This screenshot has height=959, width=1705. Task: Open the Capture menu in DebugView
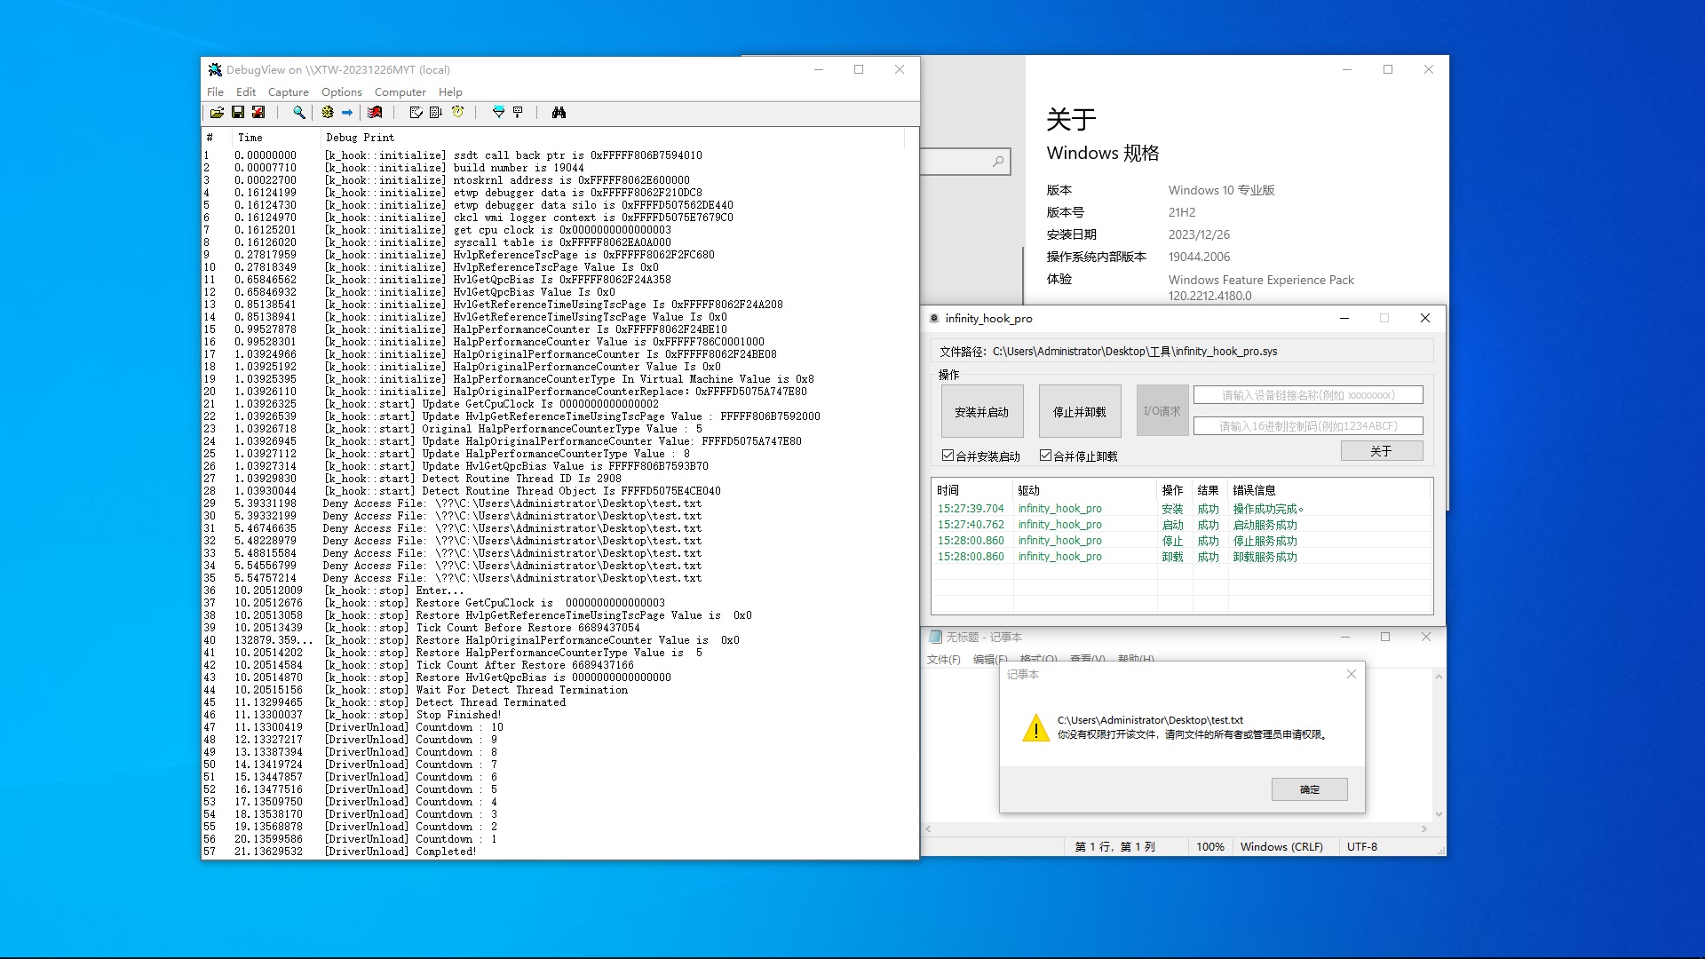289,92
